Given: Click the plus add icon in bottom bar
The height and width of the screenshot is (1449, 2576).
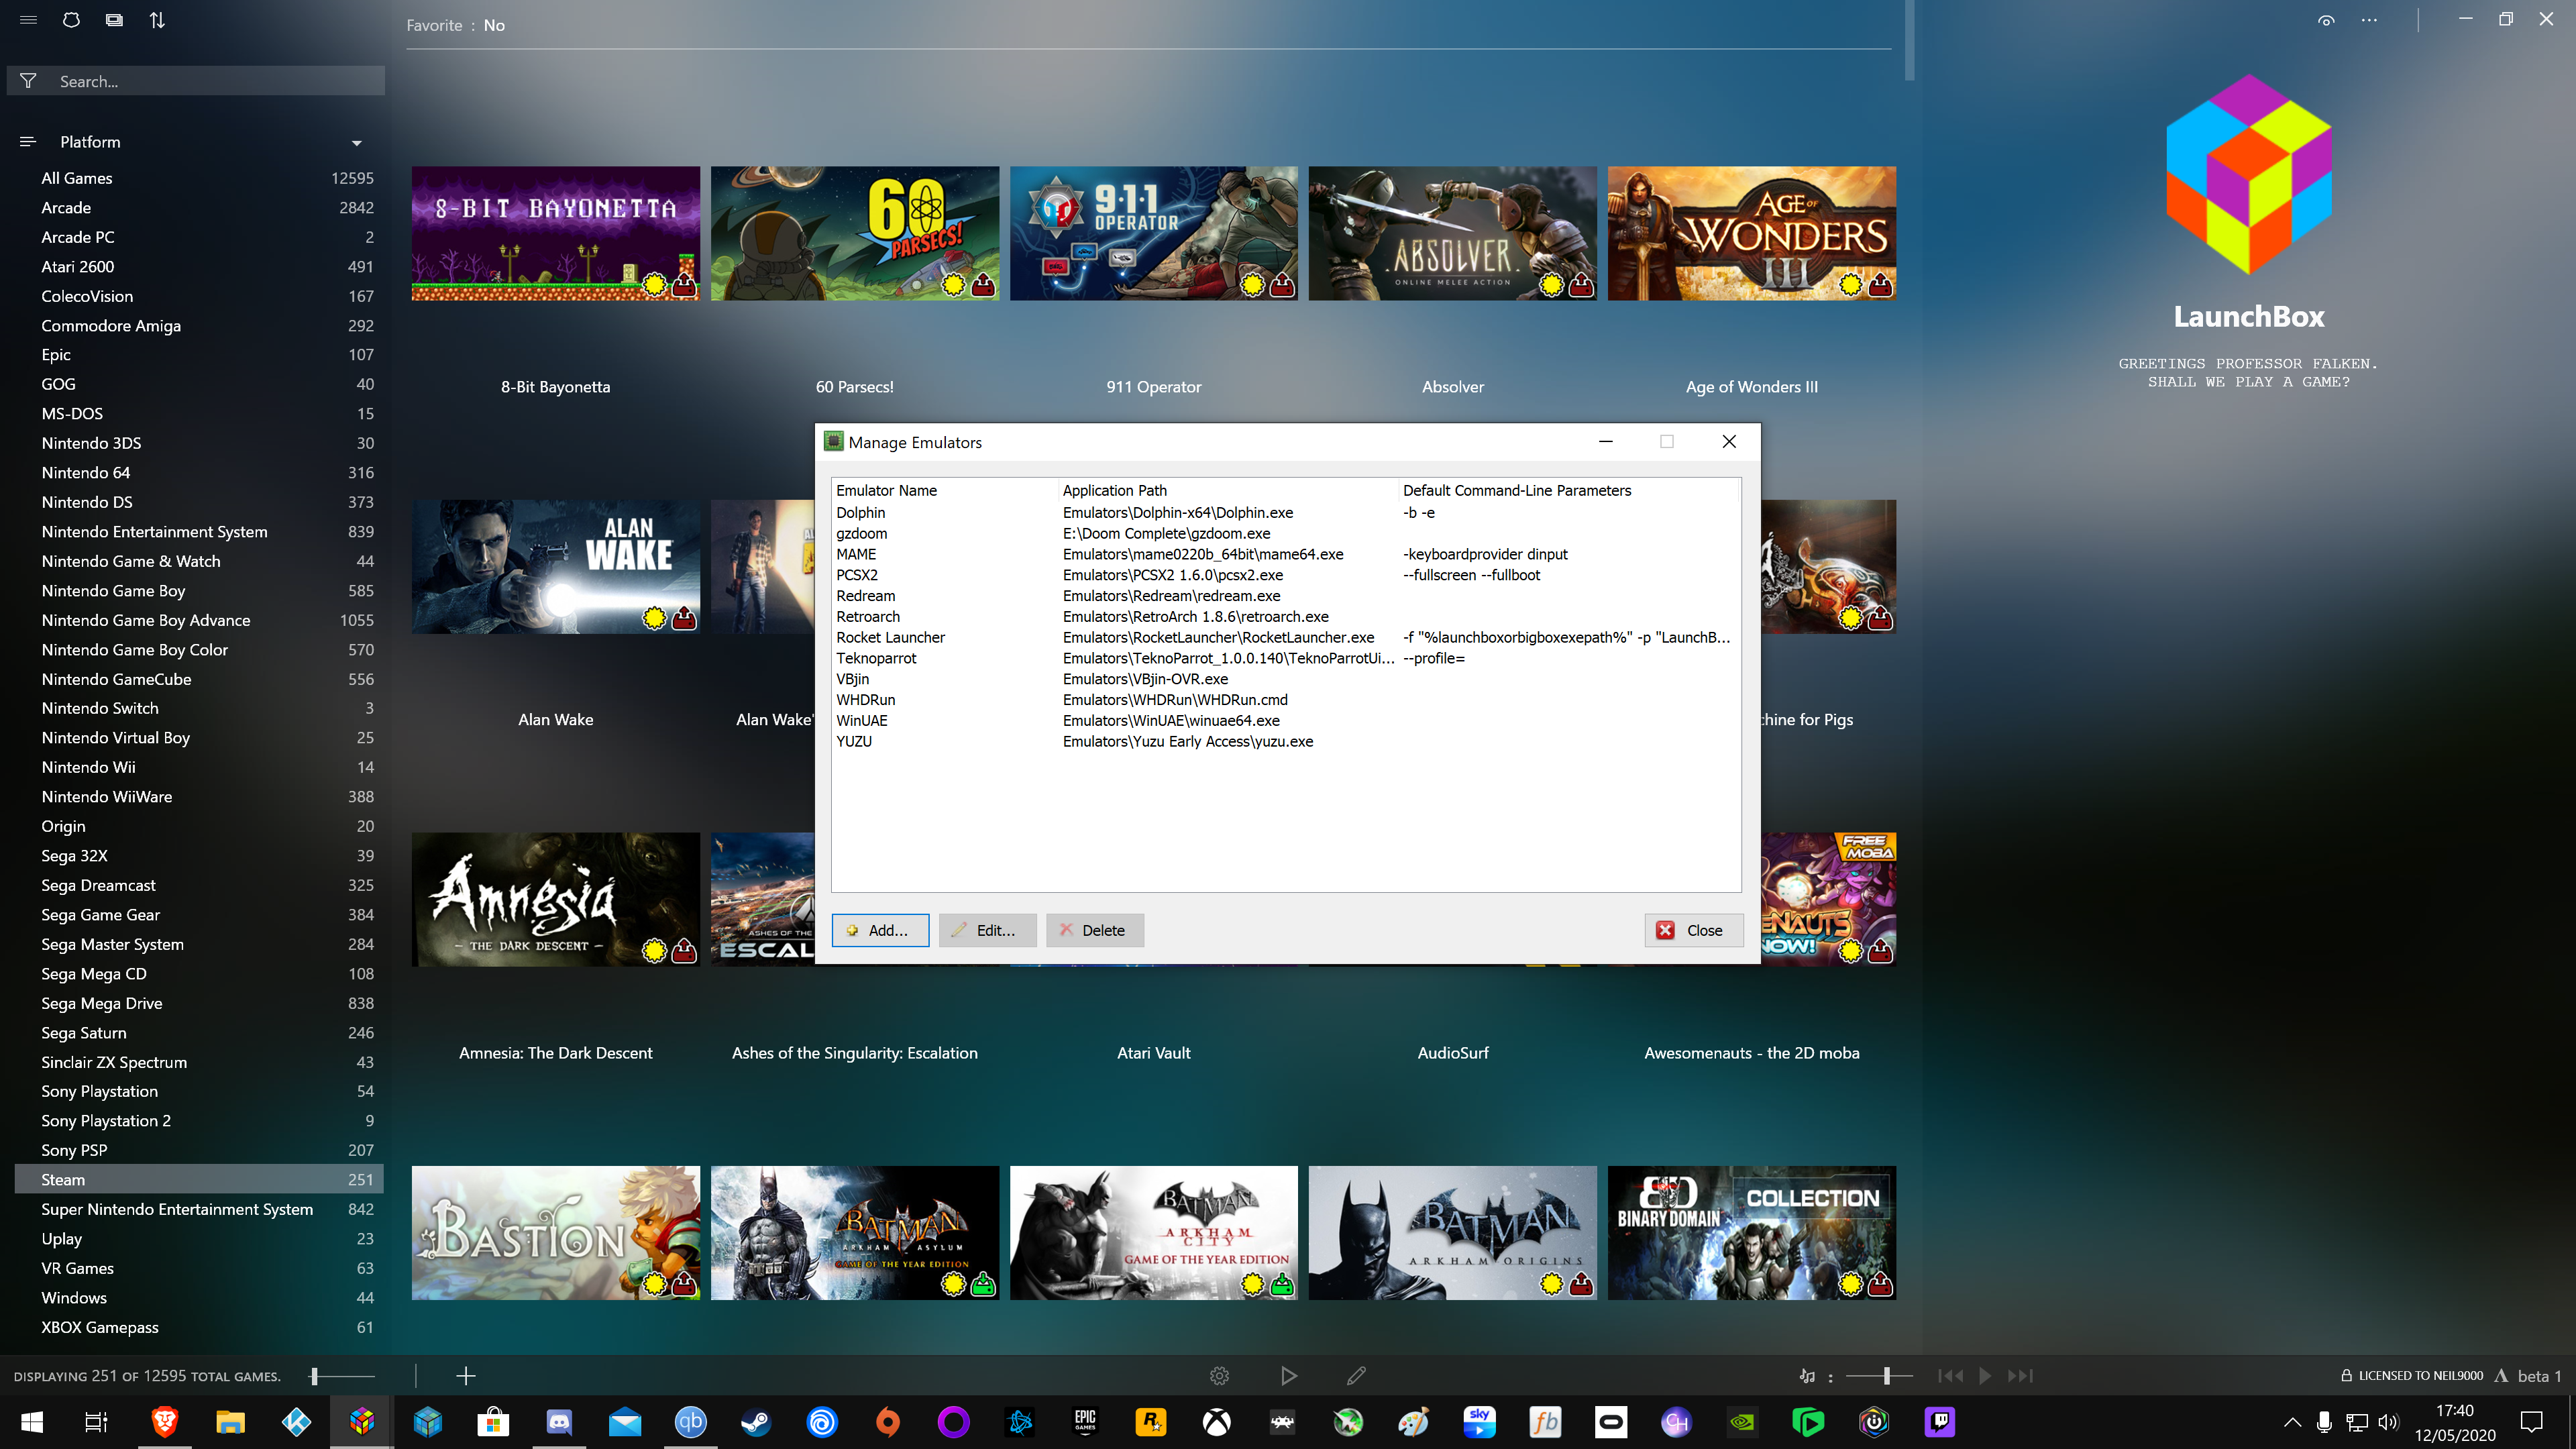Looking at the screenshot, I should (x=465, y=1376).
